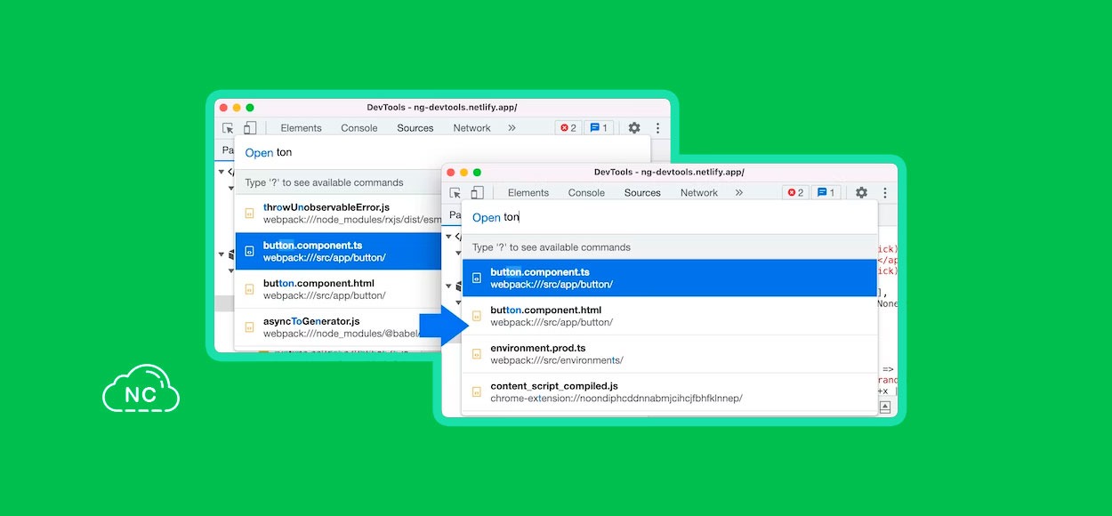
Task: Choose highlighted button.component.ts result in front window
Action: click(670, 278)
